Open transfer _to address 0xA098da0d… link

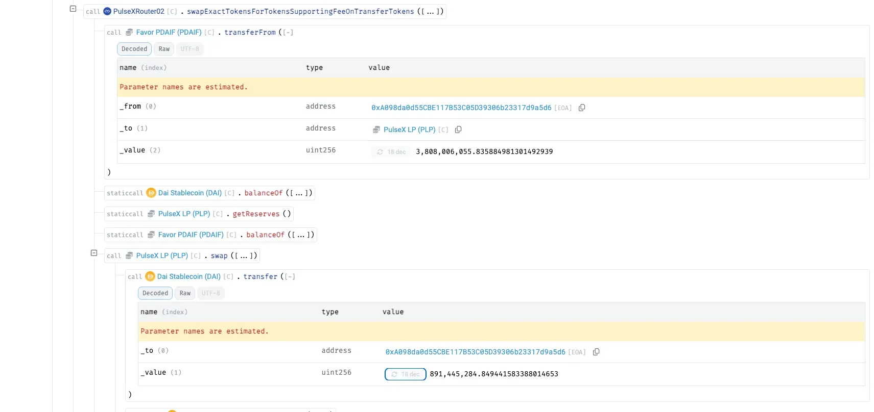click(476, 352)
